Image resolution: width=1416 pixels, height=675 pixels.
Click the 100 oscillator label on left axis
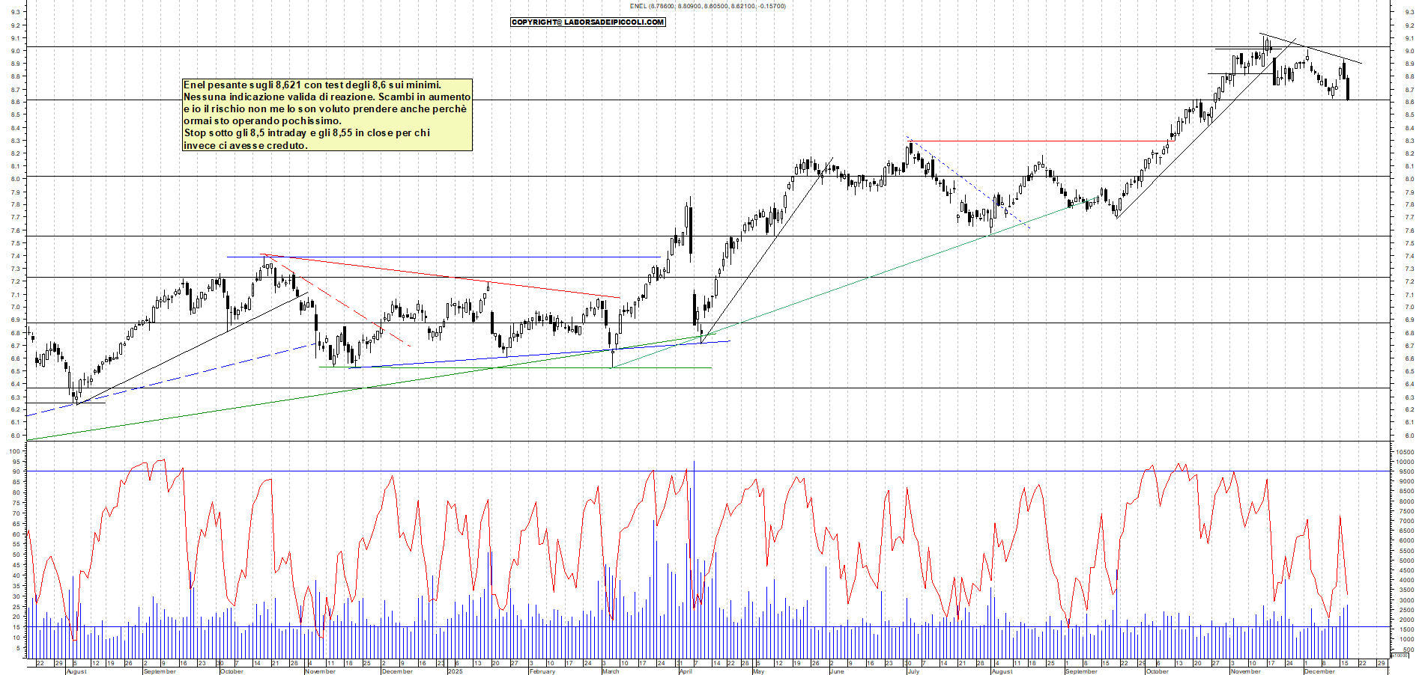click(13, 451)
